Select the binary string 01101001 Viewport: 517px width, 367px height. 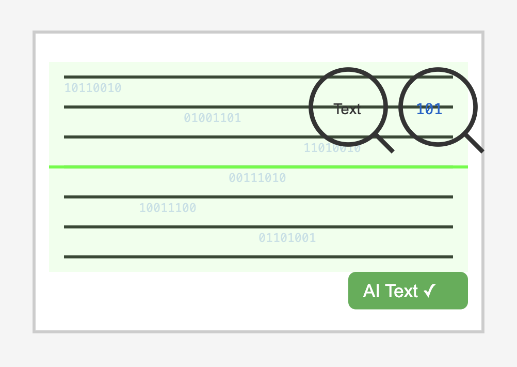(x=287, y=238)
